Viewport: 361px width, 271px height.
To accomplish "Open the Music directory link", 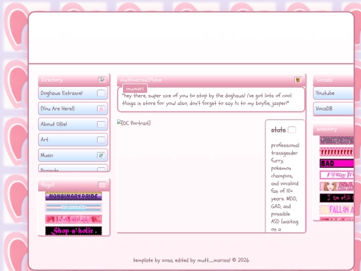I will click(x=73, y=155).
